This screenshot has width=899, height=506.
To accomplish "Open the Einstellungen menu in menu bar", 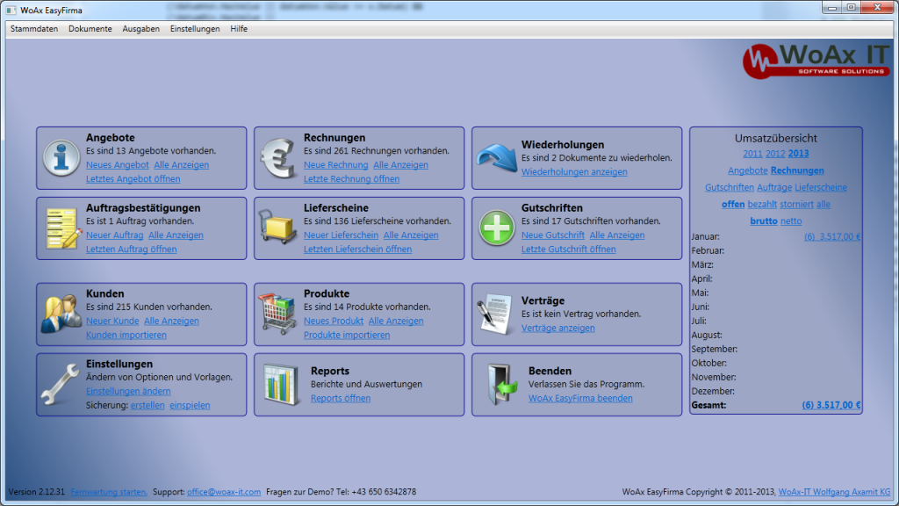I will coord(195,29).
